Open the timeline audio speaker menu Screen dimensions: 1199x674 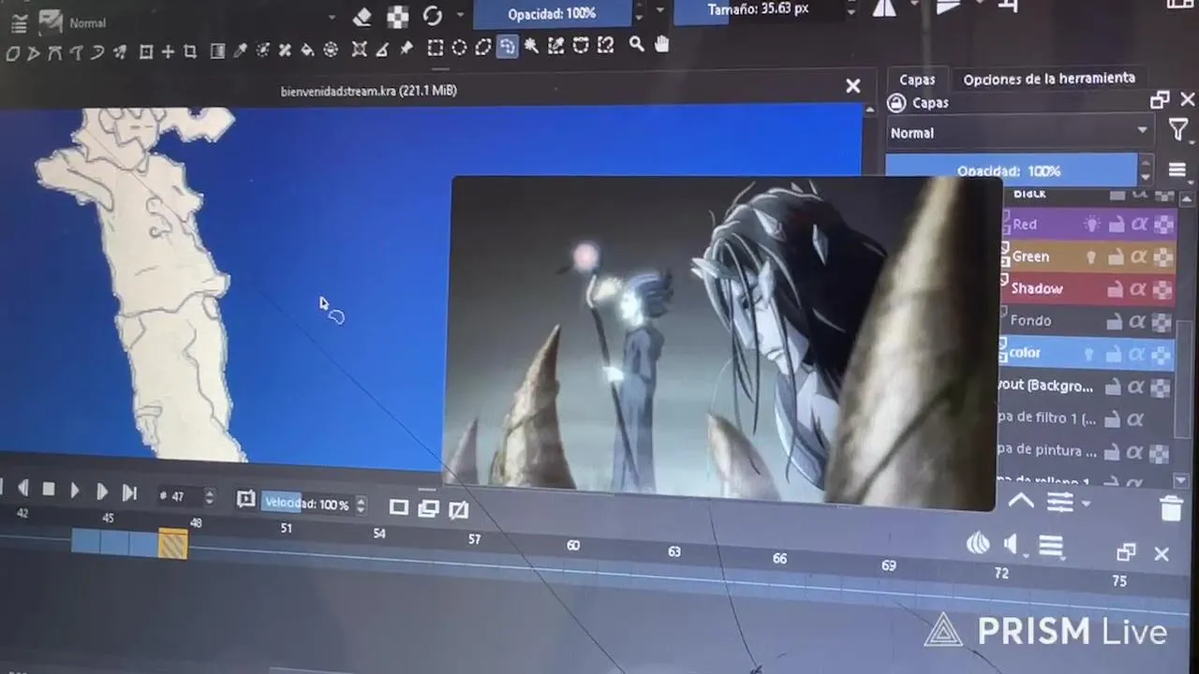1012,544
